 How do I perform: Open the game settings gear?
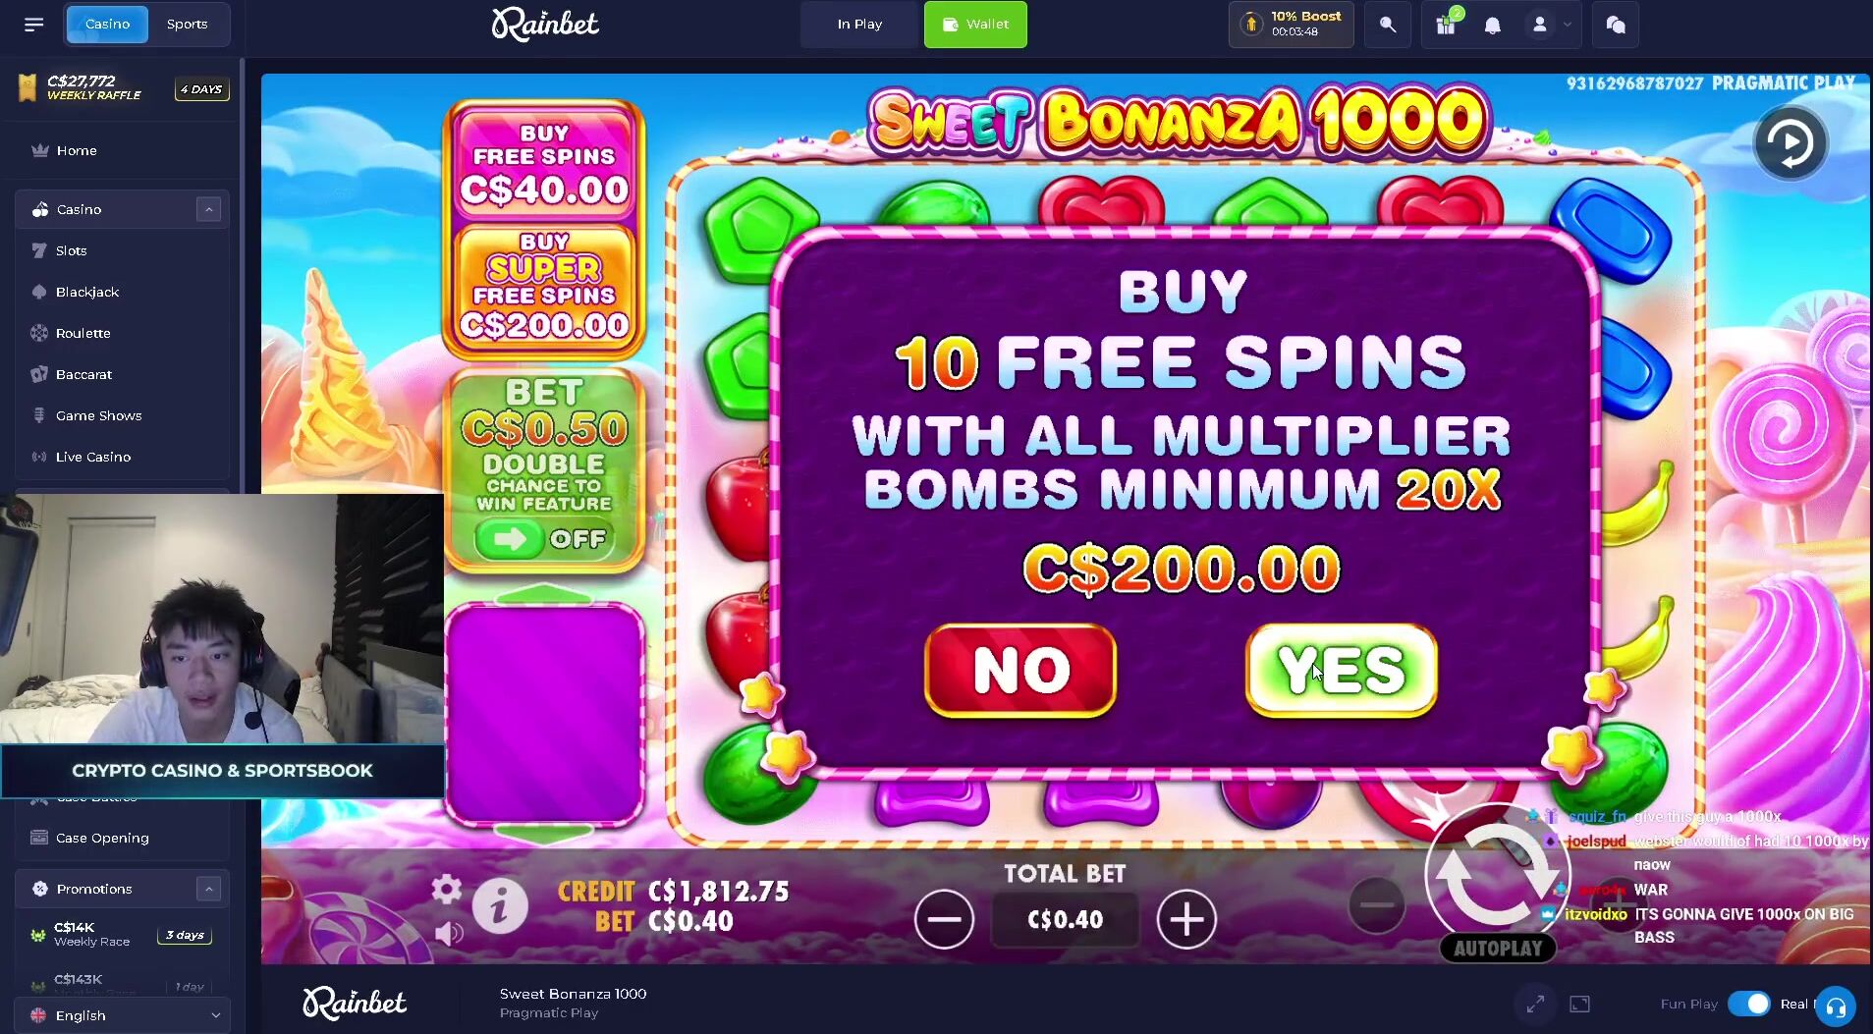pos(447,889)
